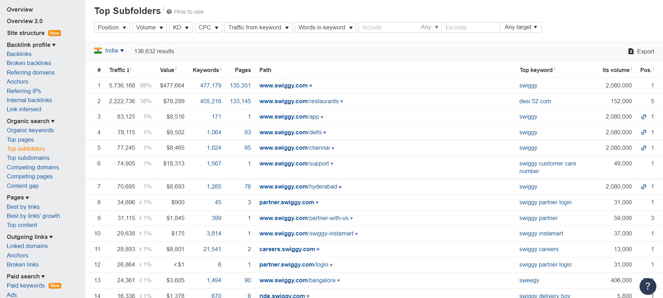Focus the Exclude keyword field
The image size is (663, 298).
471,27
